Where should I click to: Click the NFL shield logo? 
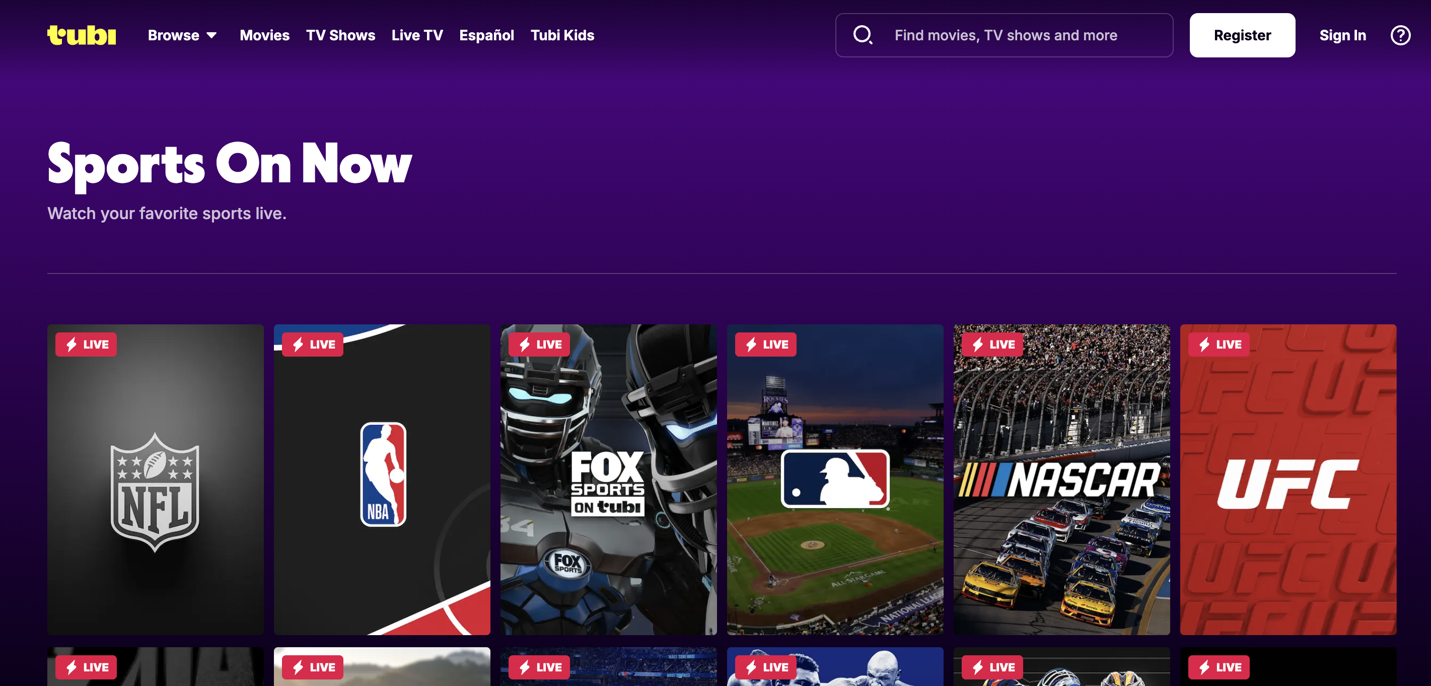(x=155, y=492)
